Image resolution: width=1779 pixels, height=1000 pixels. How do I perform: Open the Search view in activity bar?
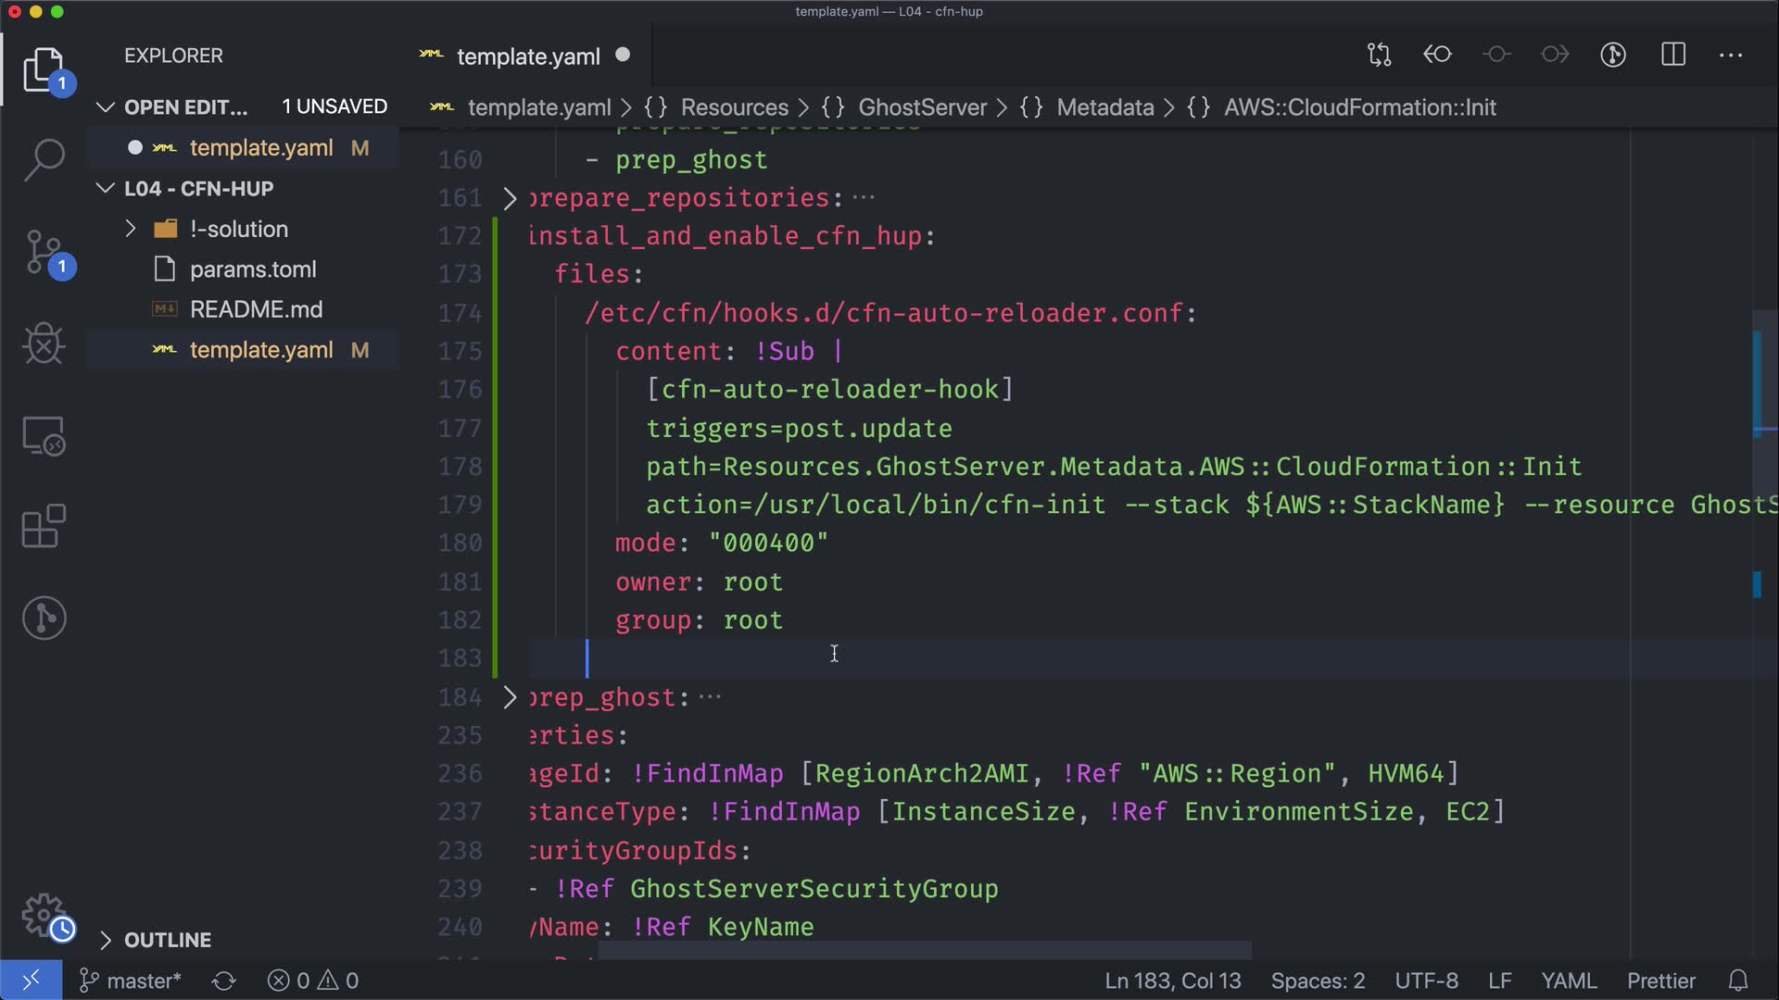point(44,160)
